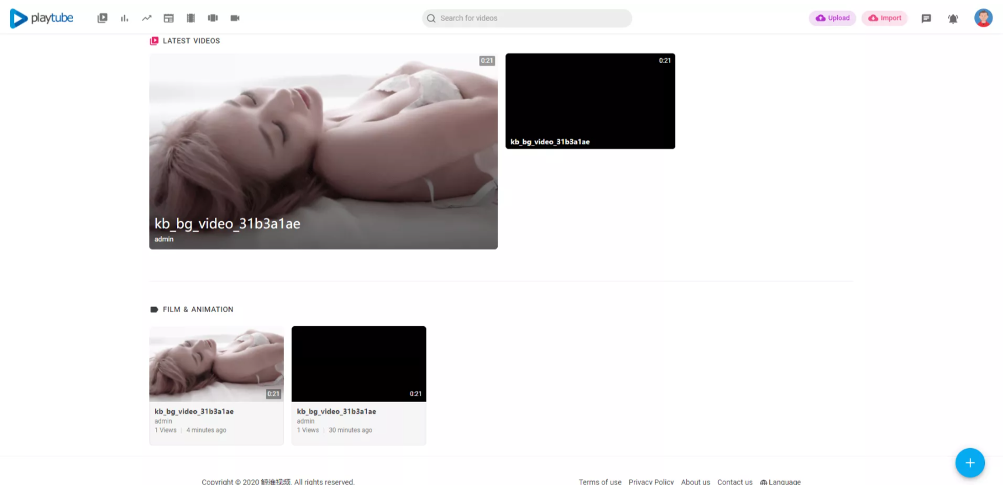The height and width of the screenshot is (485, 1003).
Task: Open the trending arrow icon in navbar
Action: [147, 18]
